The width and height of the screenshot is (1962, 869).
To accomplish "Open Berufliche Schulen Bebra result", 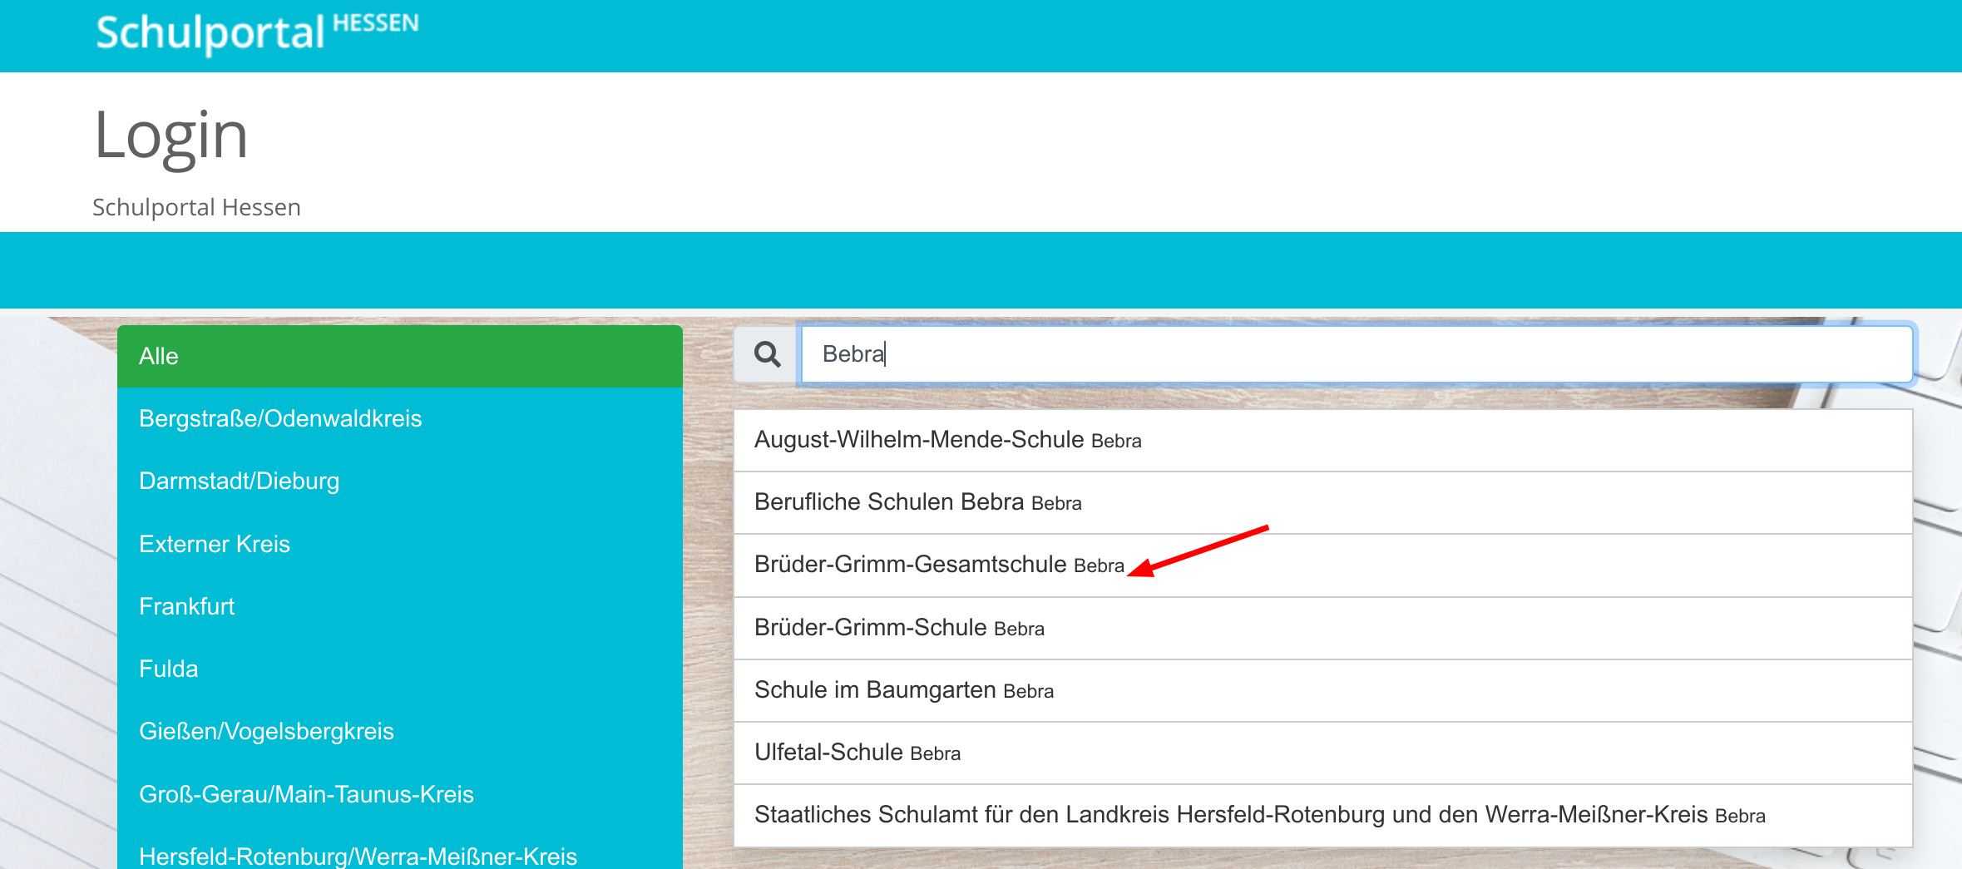I will (x=1323, y=502).
